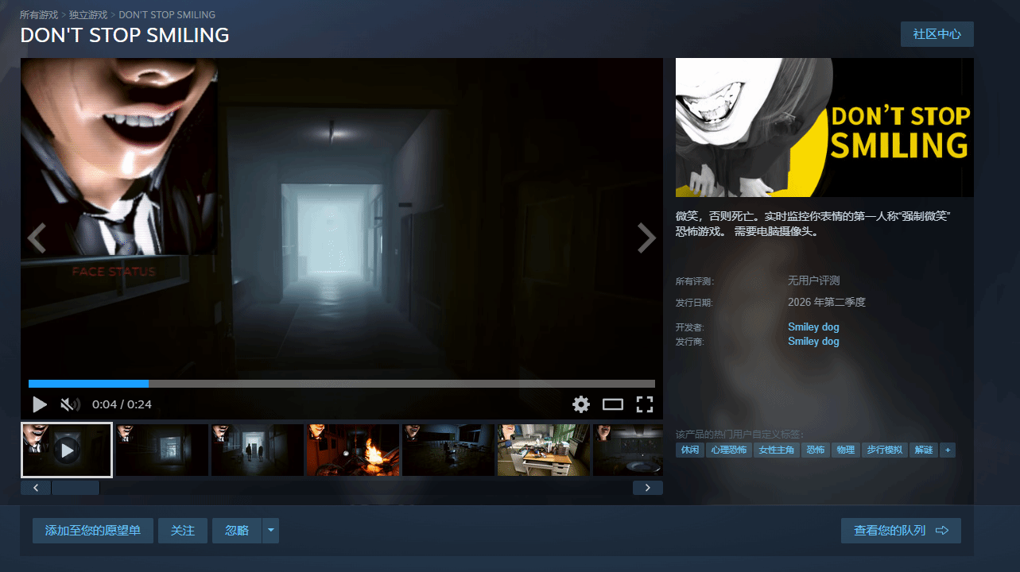Select the campfire screenshot thumbnail
This screenshot has height=572, width=1020.
tap(353, 450)
